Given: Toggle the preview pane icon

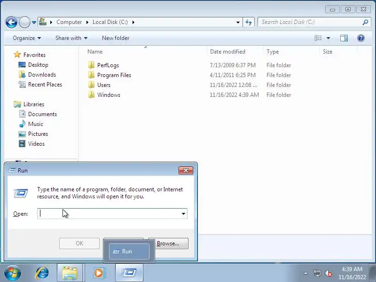Looking at the screenshot, I should pos(344,38).
